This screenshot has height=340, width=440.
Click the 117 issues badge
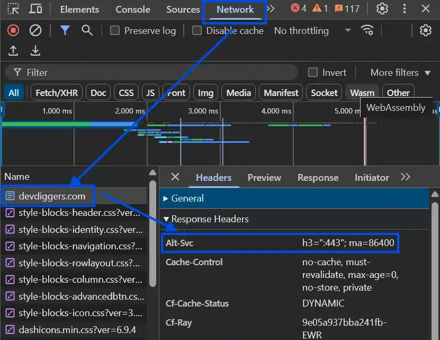point(347,8)
